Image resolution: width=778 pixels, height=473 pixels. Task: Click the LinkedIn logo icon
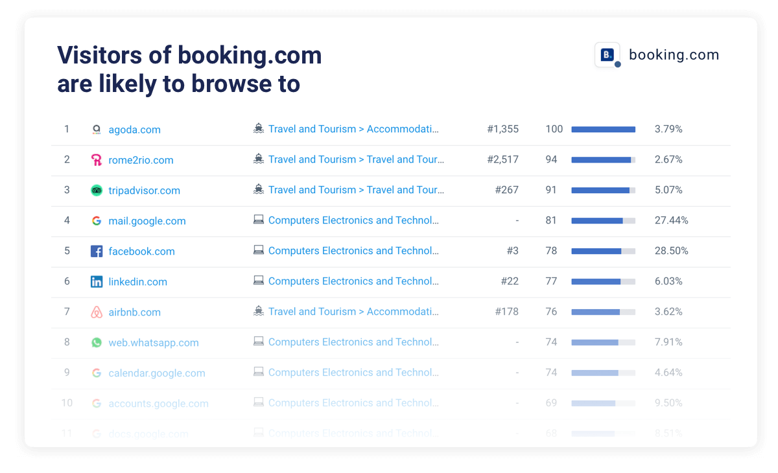click(97, 282)
